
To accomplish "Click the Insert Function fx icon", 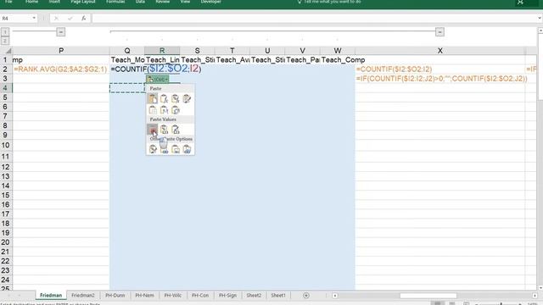I will point(84,19).
